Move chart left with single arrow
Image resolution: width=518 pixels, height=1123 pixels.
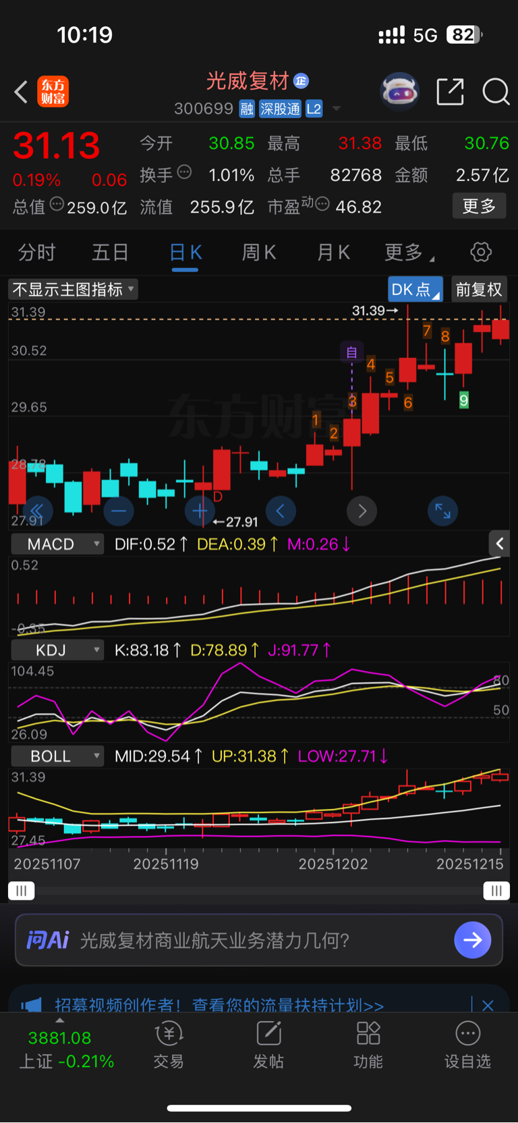click(x=281, y=511)
